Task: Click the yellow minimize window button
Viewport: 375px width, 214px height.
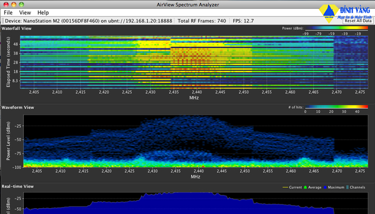Action: click(14, 4)
